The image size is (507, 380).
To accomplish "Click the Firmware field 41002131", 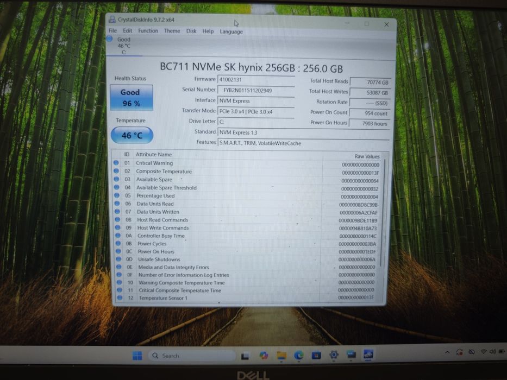I will [256, 80].
